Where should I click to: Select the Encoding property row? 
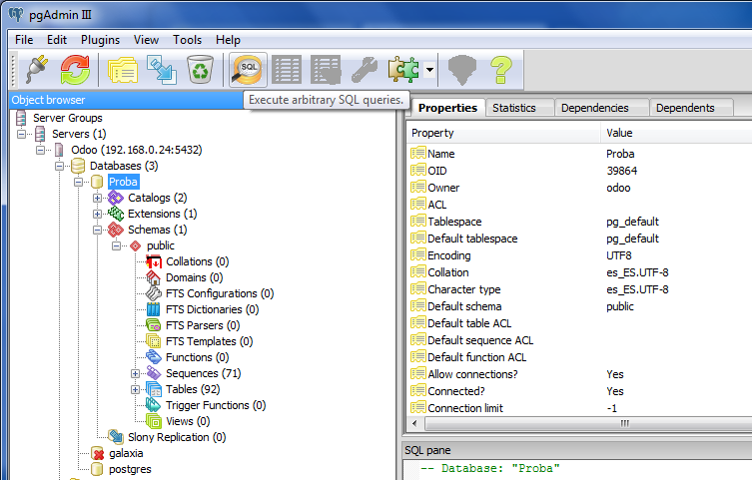click(x=580, y=255)
